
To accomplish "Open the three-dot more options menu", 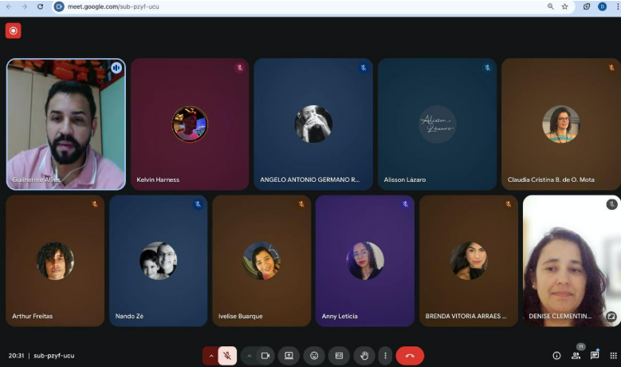I will click(385, 356).
